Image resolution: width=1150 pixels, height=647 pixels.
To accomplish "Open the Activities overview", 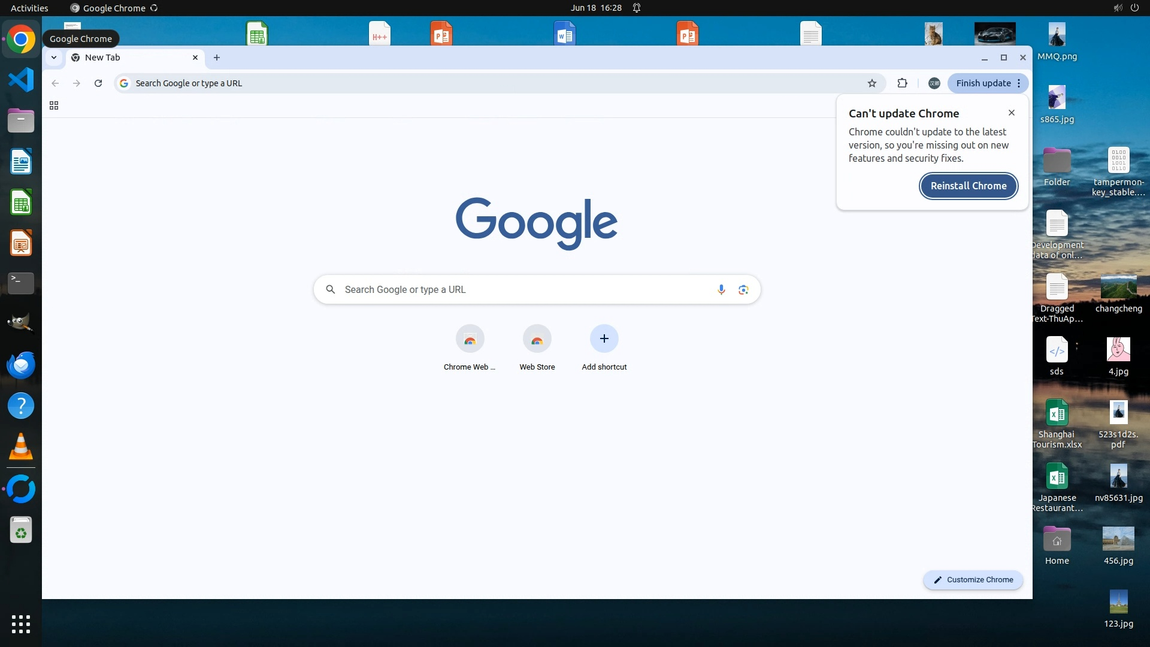I will 29,8.
